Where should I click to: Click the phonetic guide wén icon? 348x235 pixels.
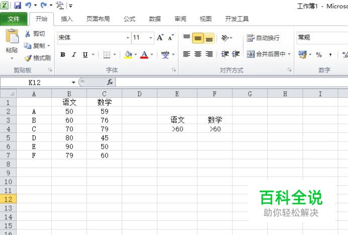(x=165, y=55)
